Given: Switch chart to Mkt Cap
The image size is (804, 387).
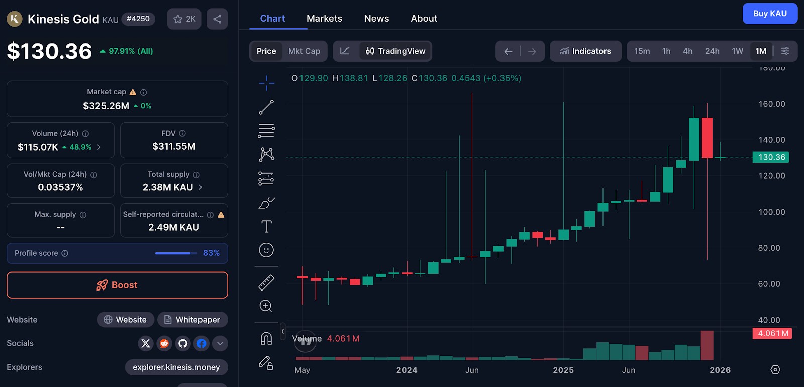Looking at the screenshot, I should [x=304, y=51].
